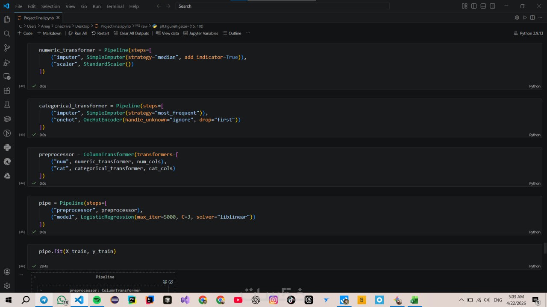Open notebook settings gear in the editor actions
Image resolution: width=547 pixels, height=307 pixels.
(x=517, y=17)
